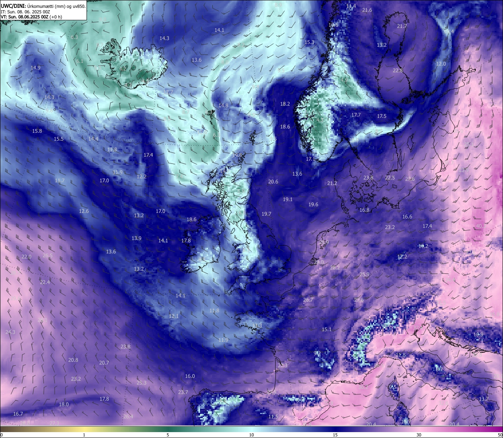Click the 17.5 value over Sweden
Image resolution: width=503 pixels, height=438 pixels.
382,116
